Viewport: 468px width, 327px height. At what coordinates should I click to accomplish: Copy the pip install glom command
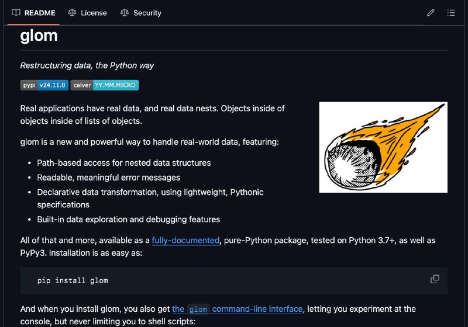point(435,279)
